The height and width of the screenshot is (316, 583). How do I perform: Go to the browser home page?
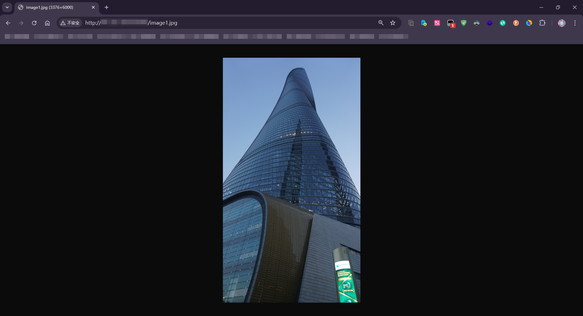[x=47, y=23]
